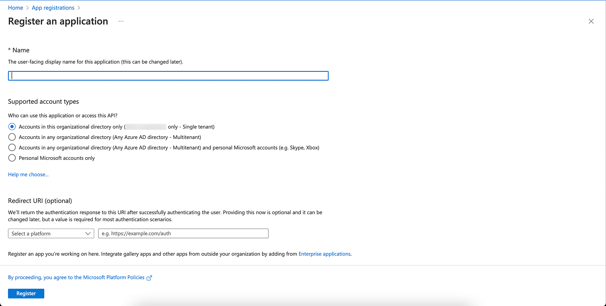The width and height of the screenshot is (606, 306).
Task: Select the Multitenant-only organizational directory option
Action: 12,137
